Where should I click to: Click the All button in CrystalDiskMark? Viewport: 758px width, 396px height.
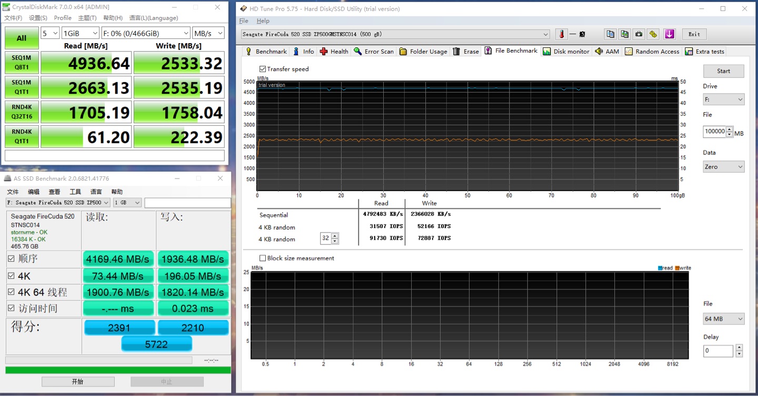point(22,38)
